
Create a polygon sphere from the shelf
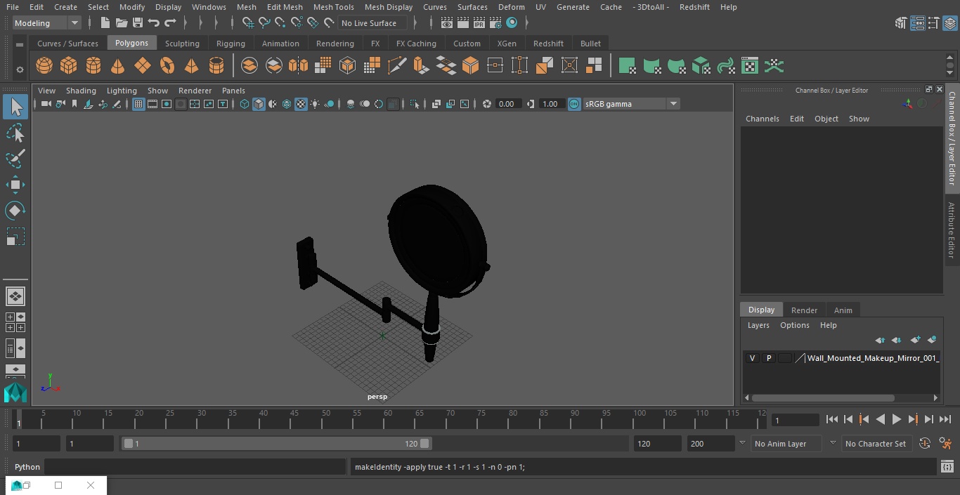[44, 66]
